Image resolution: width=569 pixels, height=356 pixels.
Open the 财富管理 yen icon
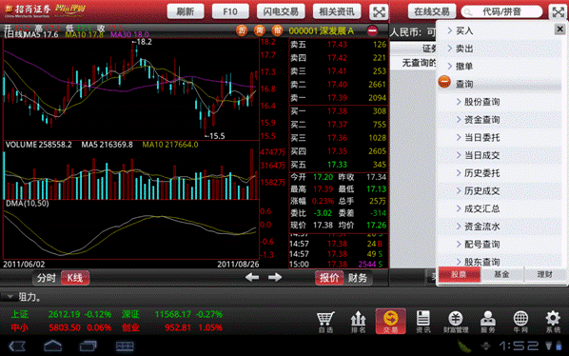tap(456, 322)
